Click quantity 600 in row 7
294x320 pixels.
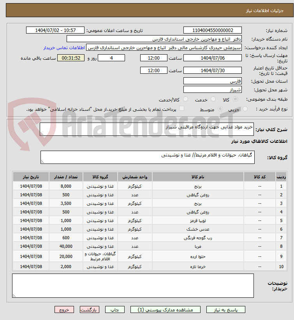tap(66, 238)
